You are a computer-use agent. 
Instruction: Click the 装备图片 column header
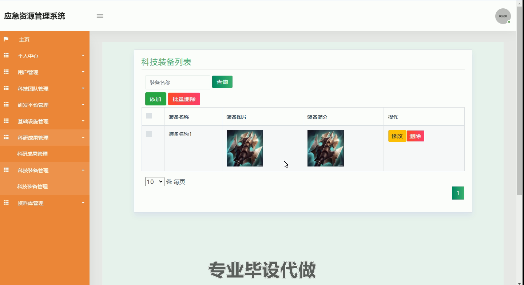coord(237,117)
